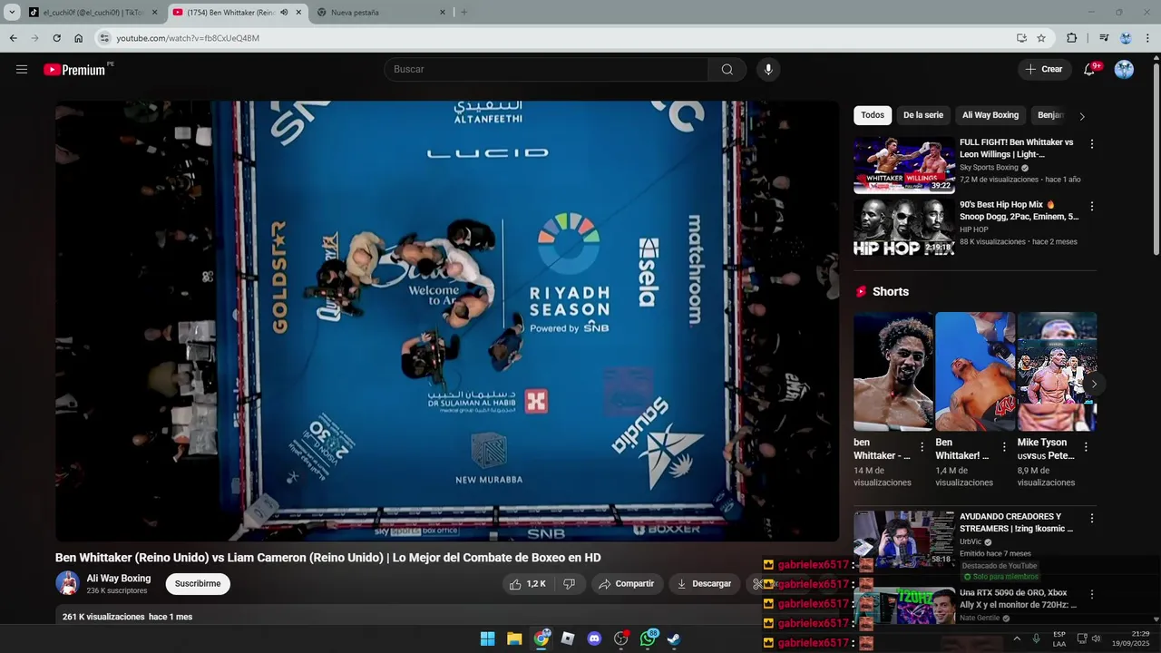Open options for AYUDANDO CREADORES video
This screenshot has height=653, width=1161.
1091,518
